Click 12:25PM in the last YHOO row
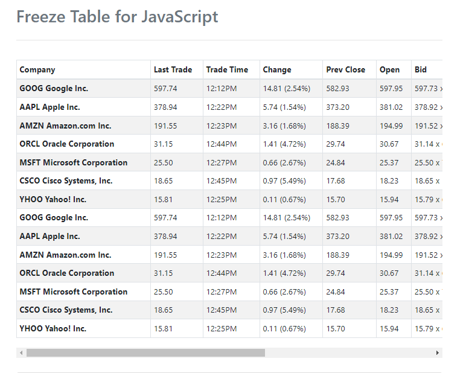Screen dimensions: 466x373 point(222,329)
